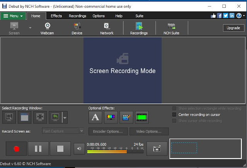Open the Record Screen as Fast Capture dropdown
The height and width of the screenshot is (168, 247).
63,131
